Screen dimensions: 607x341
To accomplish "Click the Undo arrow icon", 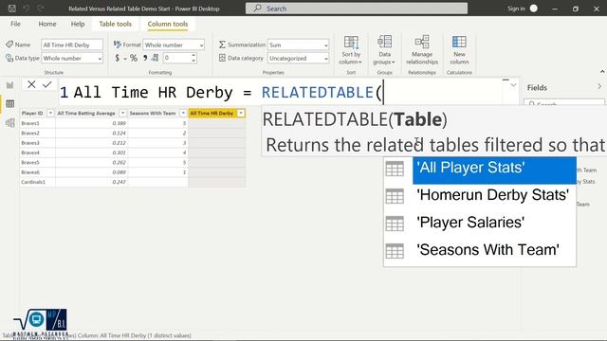I will 27,9.
